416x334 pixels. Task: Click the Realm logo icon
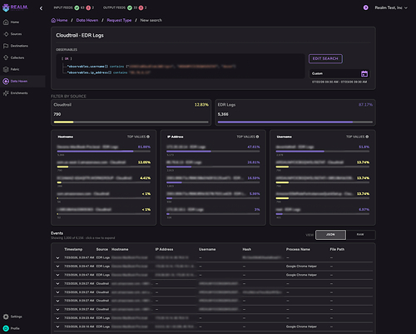pos(6,7)
